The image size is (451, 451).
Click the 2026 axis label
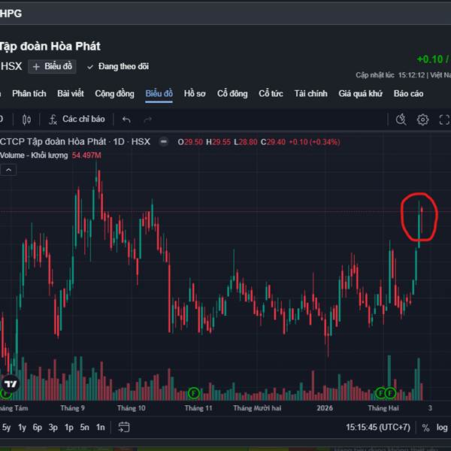click(325, 408)
